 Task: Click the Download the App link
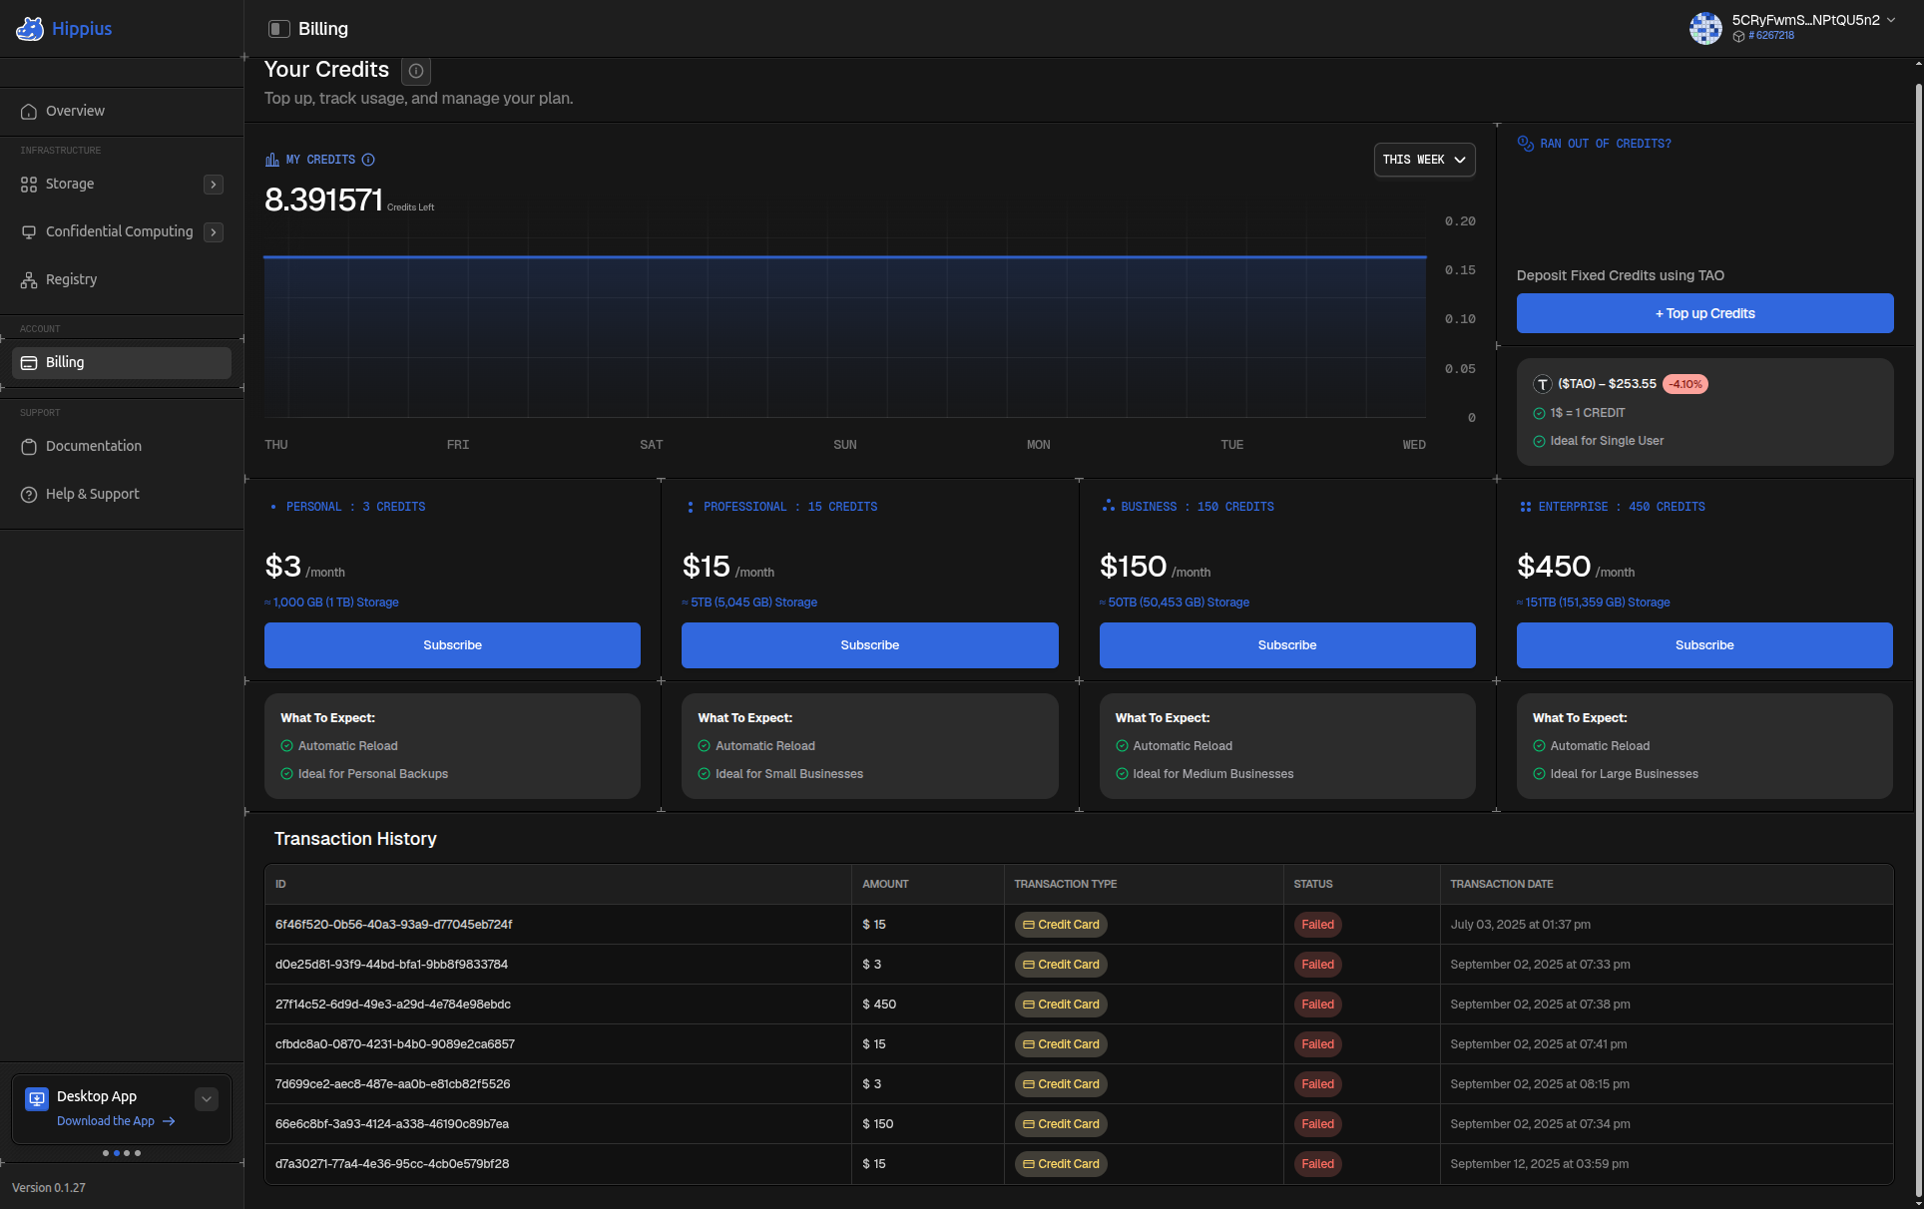point(116,1121)
